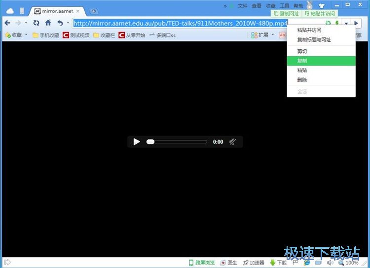Expand the 扩展 dropdown arrow
The height and width of the screenshot is (268, 370).
pos(273,34)
